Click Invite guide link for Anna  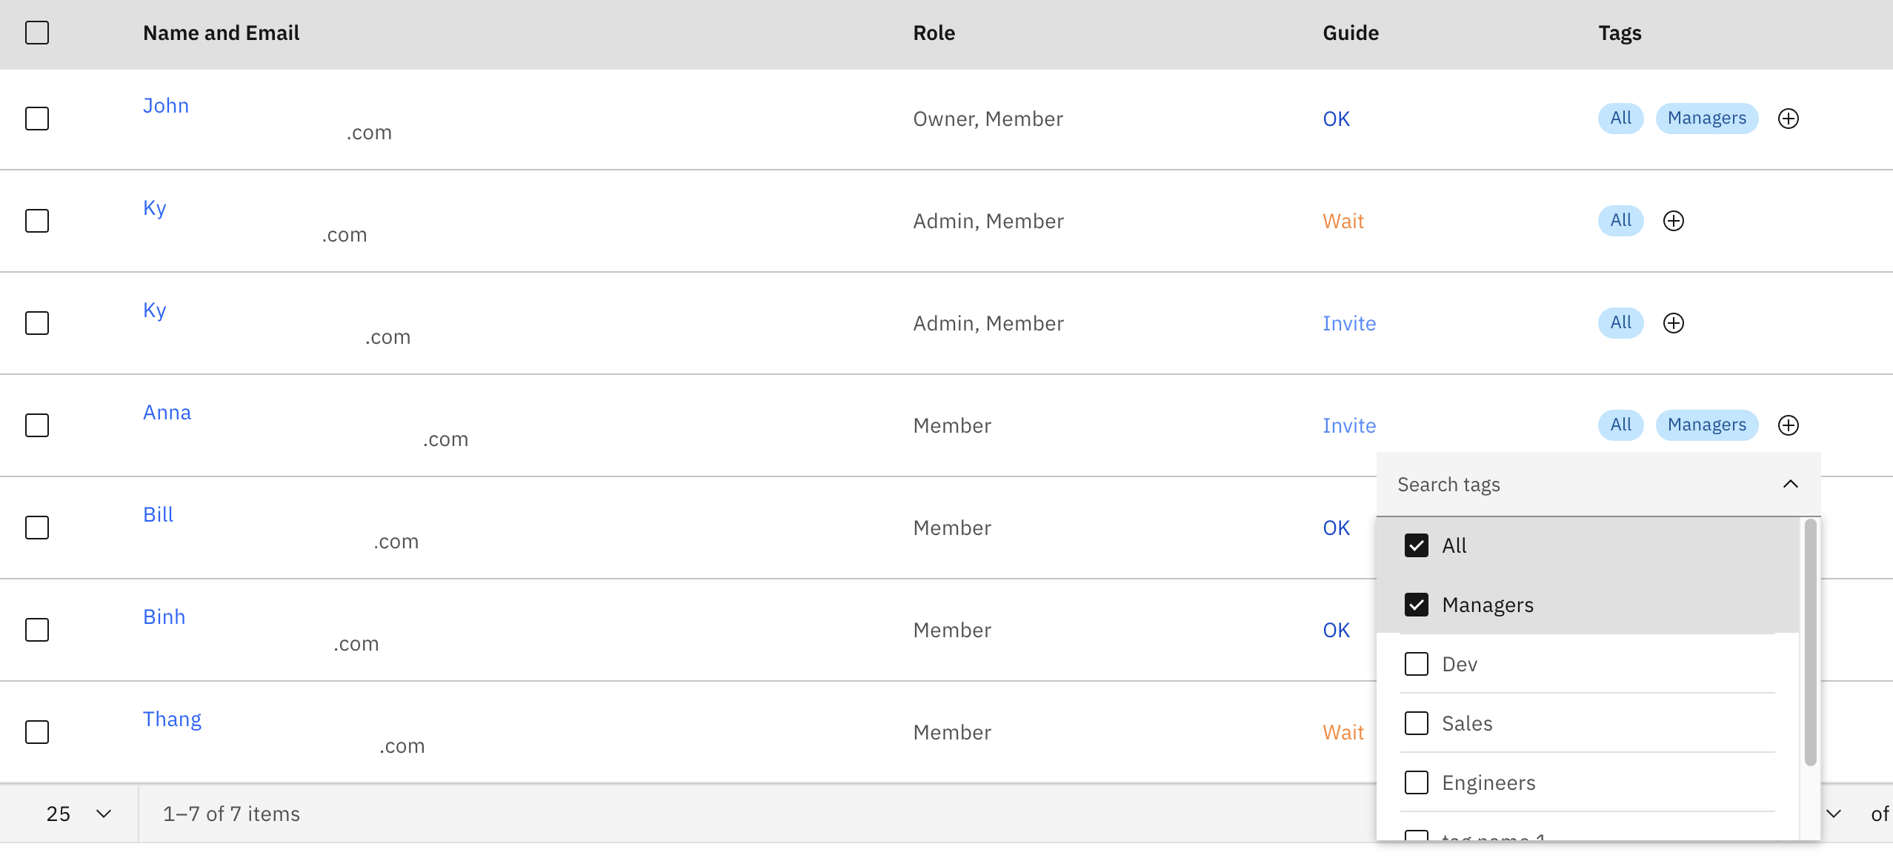(1348, 425)
